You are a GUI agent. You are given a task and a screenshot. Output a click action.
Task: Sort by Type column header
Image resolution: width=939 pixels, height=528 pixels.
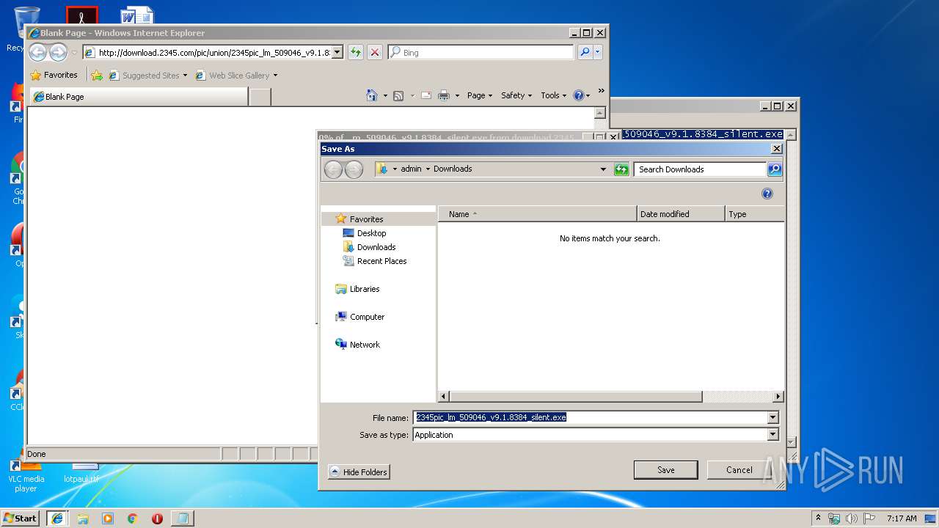[754, 214]
